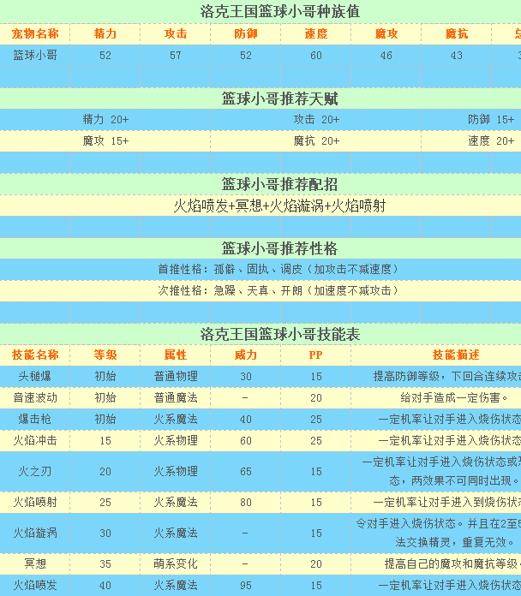Select the 篮球小哥推荐天赋 heading

pyautogui.click(x=280, y=98)
